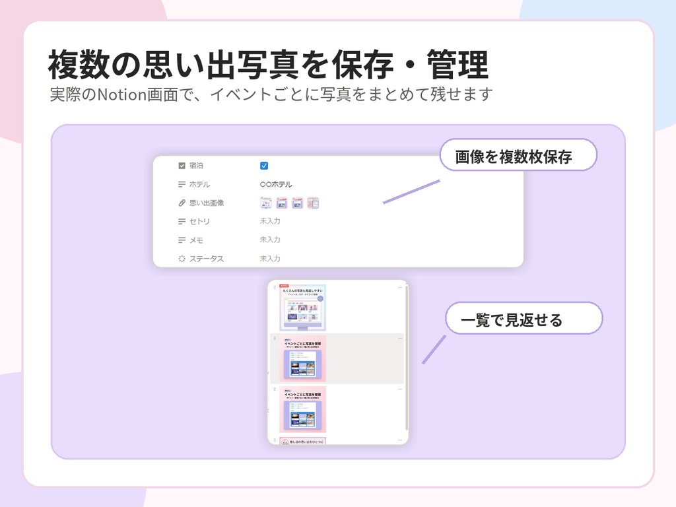Click the empty 未入力 field of ステータス
The image size is (676, 507).
tap(270, 259)
